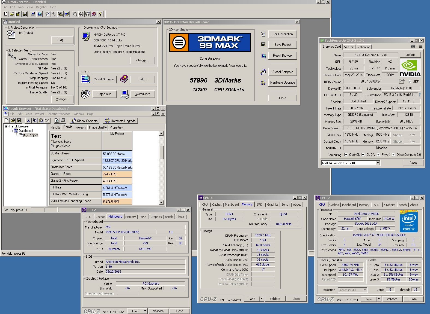Click the yellow question mark icon in main toolbar

(x=100, y=14)
